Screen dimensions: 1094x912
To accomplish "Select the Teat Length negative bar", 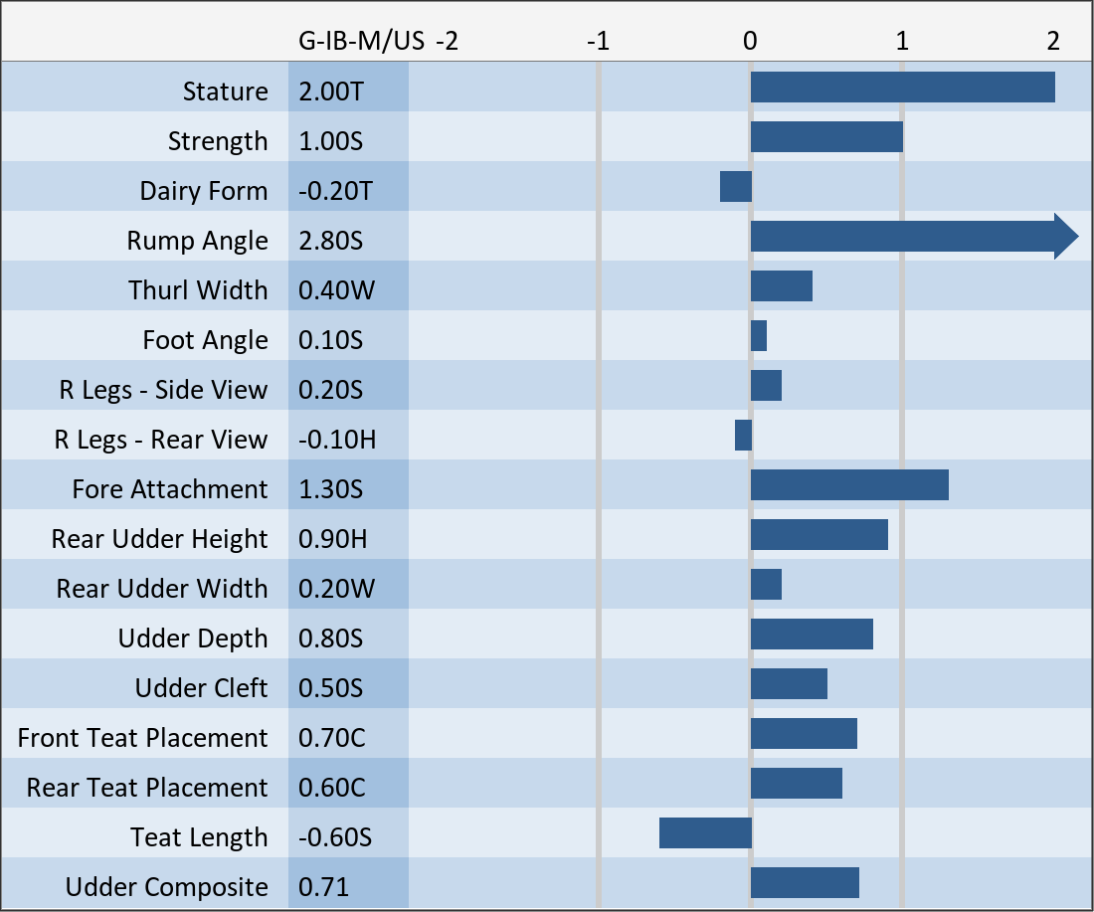I will click(705, 833).
